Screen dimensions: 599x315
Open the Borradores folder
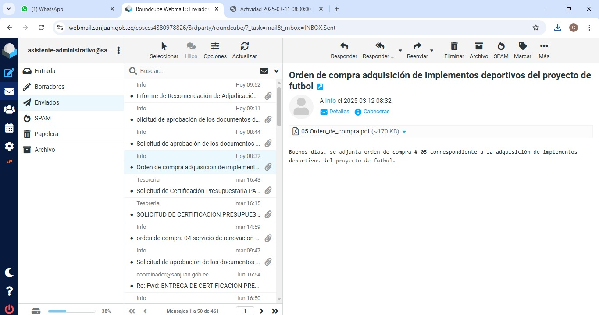click(50, 87)
